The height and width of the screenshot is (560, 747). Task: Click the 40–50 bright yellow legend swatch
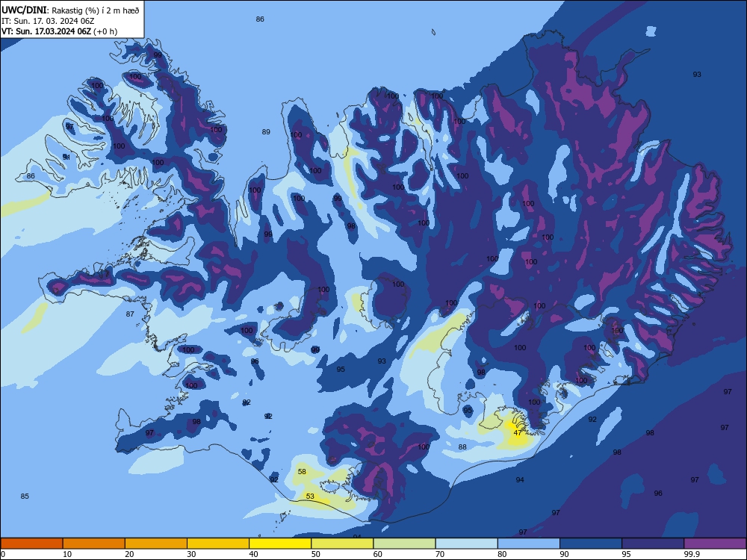point(280,544)
